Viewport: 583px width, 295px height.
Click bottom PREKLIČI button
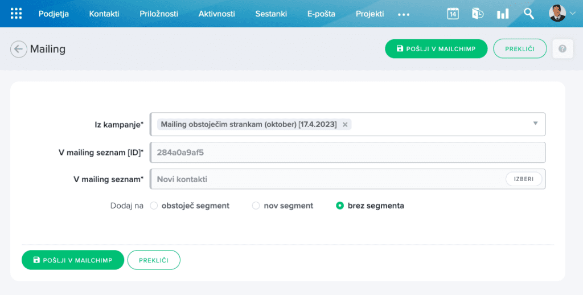click(x=154, y=260)
